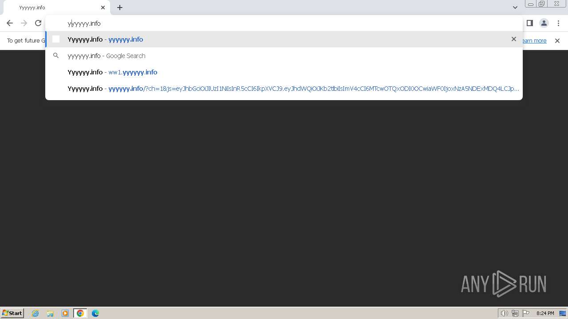Screen dimensions: 568x319
Task: Click show desktop button in tray
Action: [x=563, y=313]
